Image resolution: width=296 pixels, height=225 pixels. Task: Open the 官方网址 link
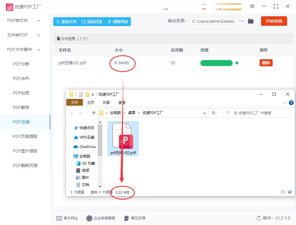tap(67, 218)
